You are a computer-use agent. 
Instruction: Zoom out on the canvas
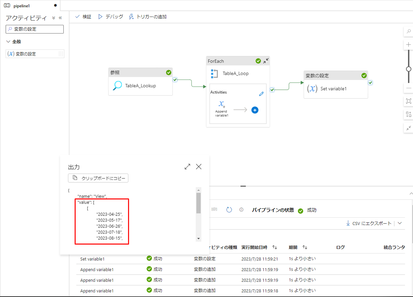(x=409, y=88)
